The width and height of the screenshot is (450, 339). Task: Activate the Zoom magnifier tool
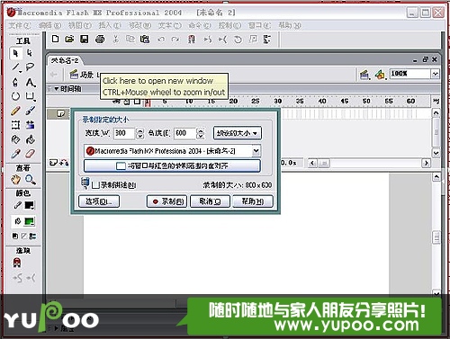[30, 180]
